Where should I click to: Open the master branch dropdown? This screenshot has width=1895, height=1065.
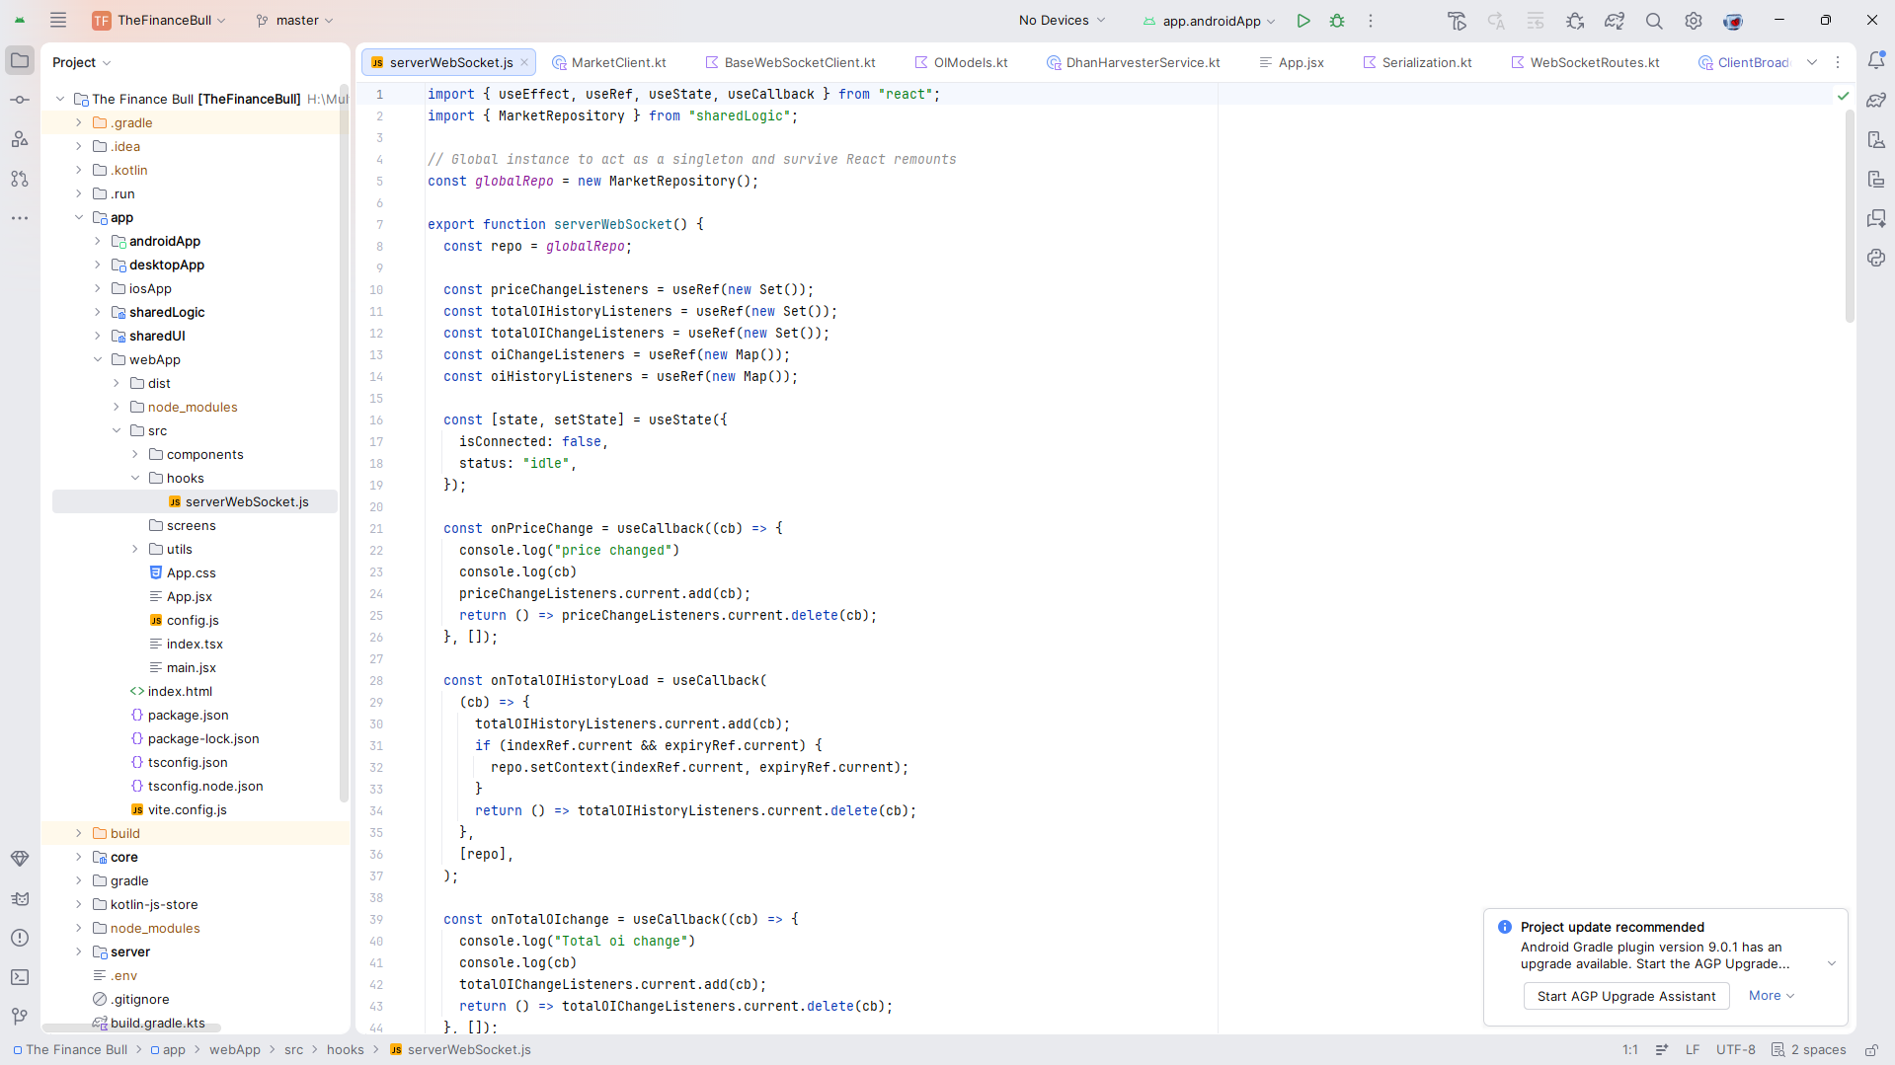[294, 21]
